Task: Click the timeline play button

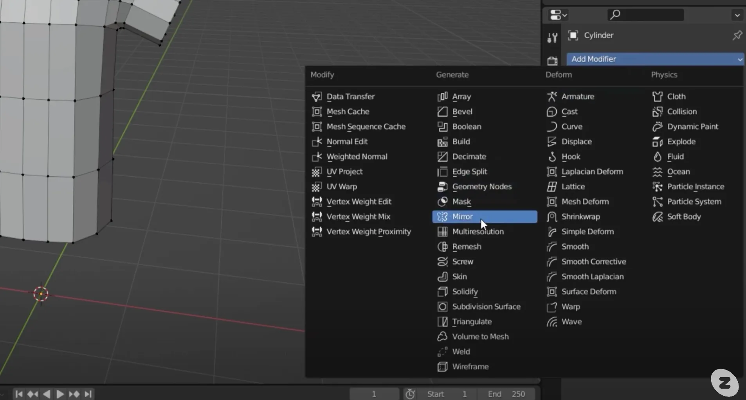Action: (x=60, y=394)
